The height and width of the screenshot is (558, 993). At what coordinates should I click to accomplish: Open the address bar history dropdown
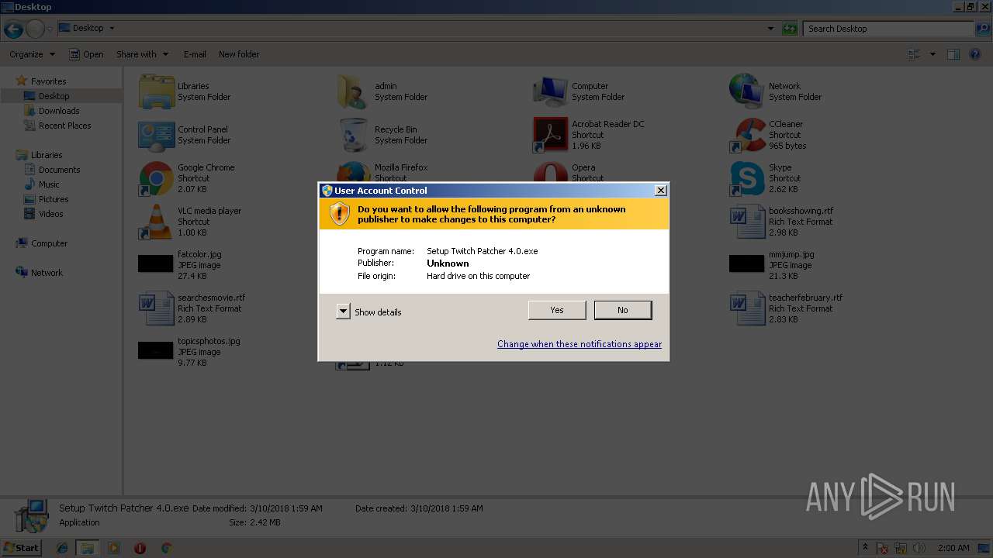pos(770,29)
